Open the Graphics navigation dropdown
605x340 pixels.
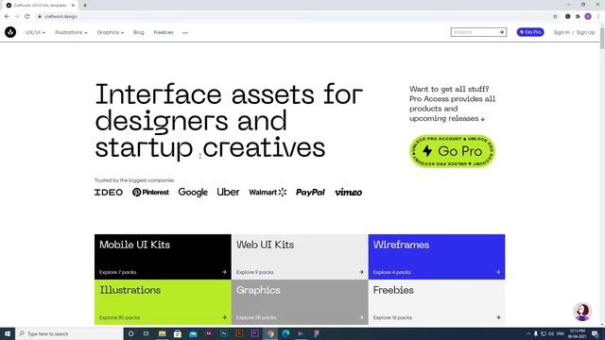pos(111,32)
